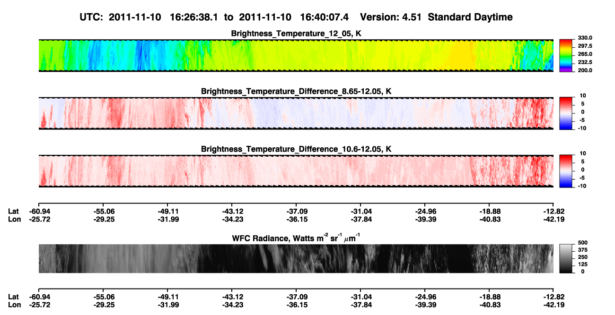Select the 'WFC Radiance, Watts' panel title

[x=296, y=238]
